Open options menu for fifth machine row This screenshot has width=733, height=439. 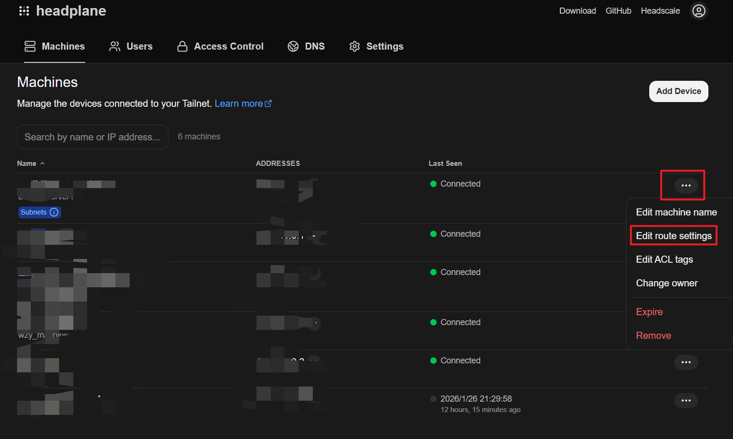click(x=686, y=362)
